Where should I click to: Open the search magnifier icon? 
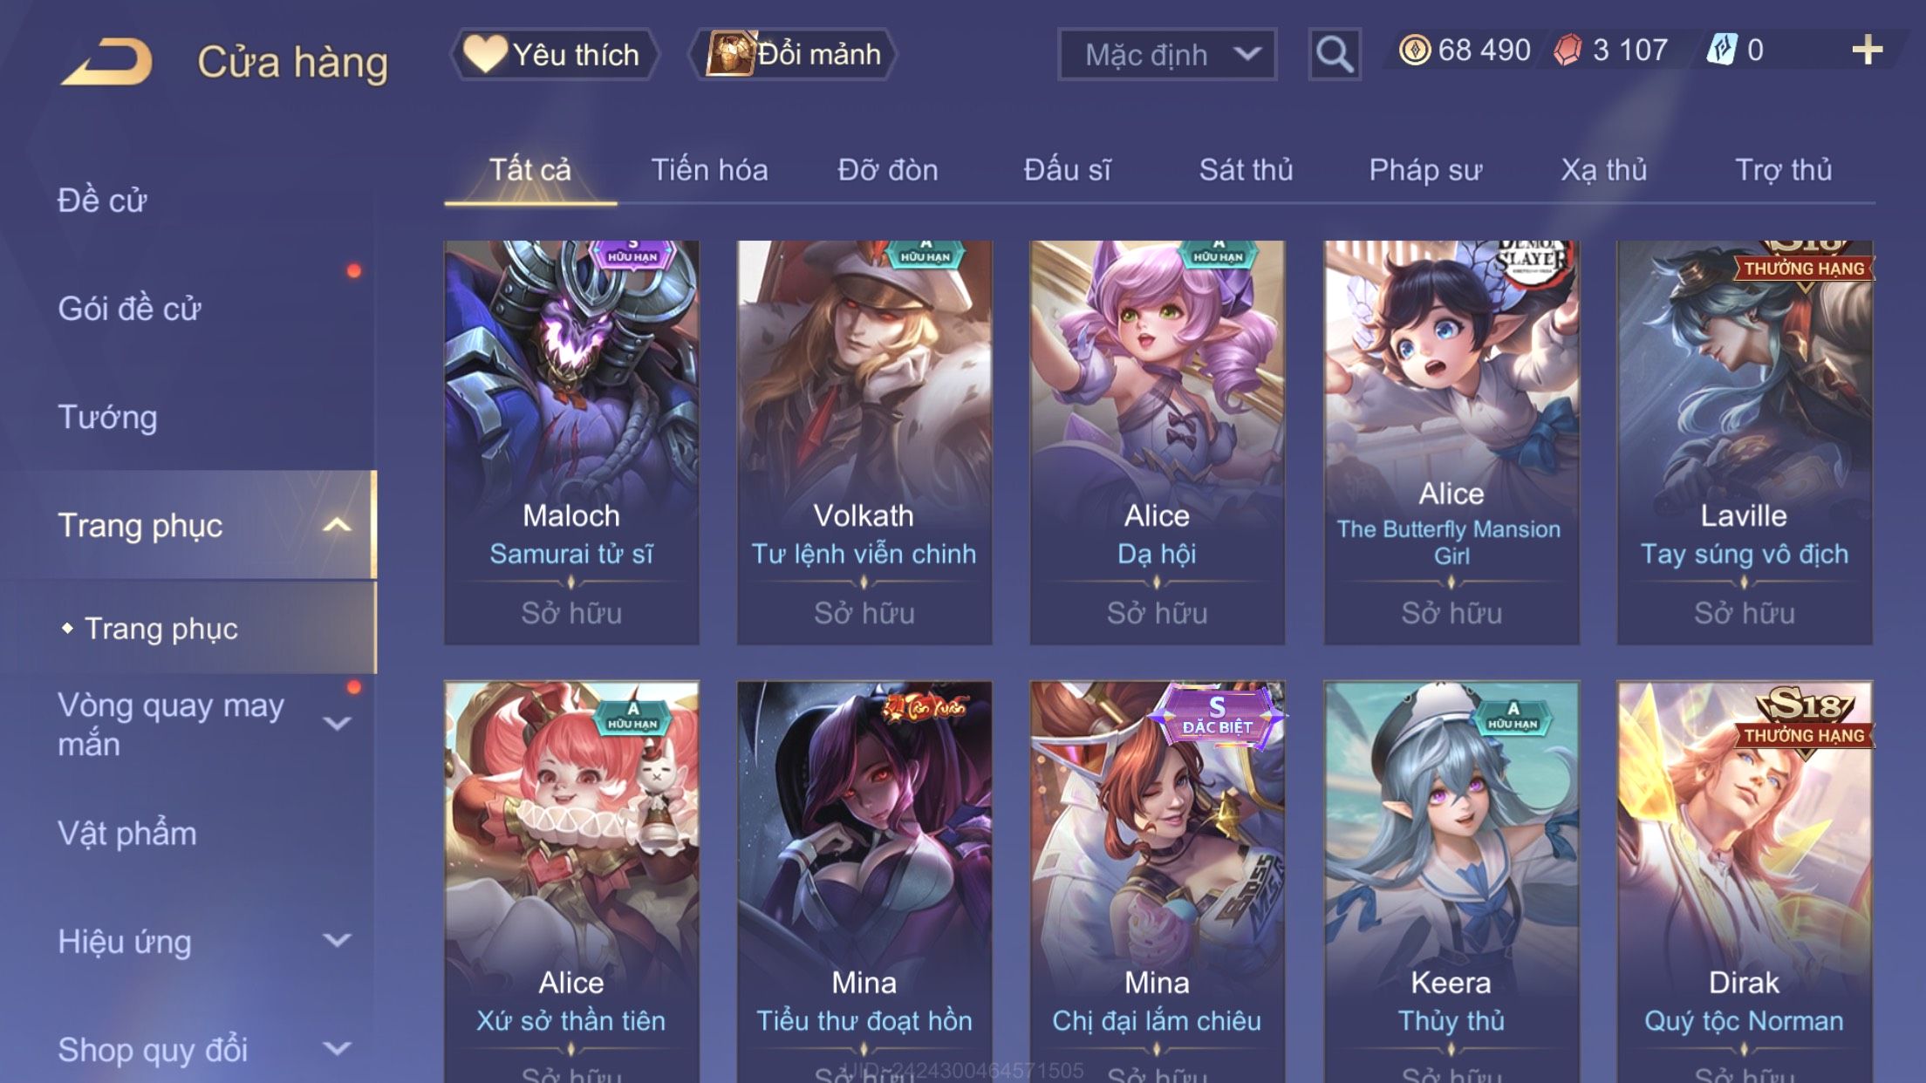(x=1334, y=54)
